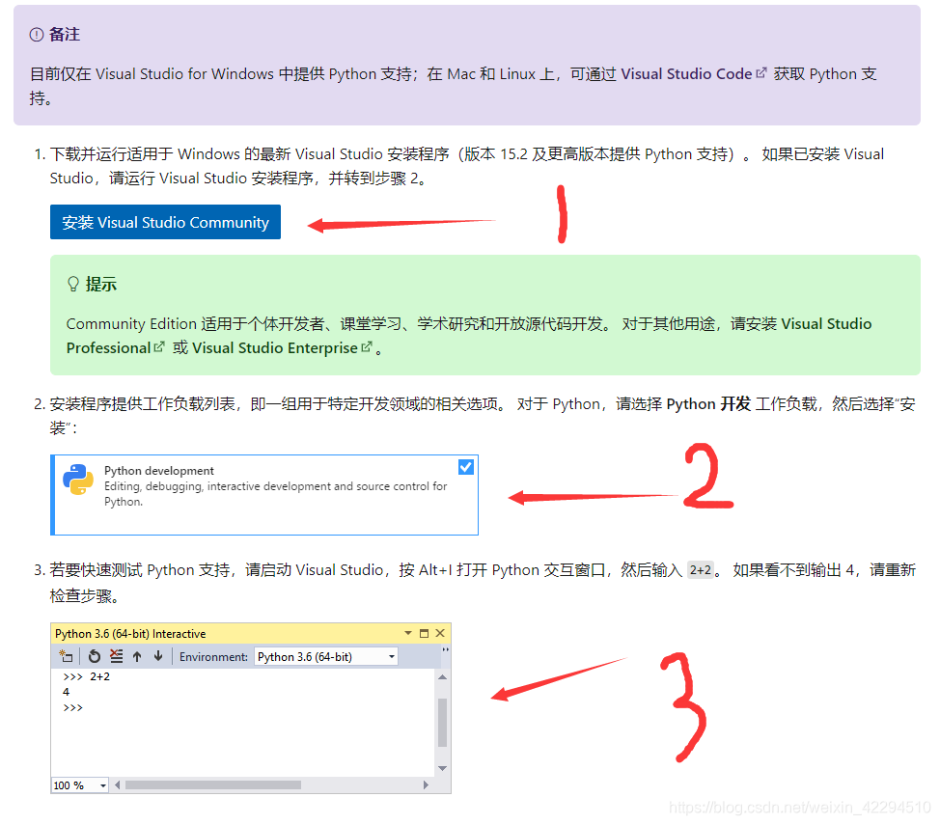Click external link icon after Visual Studio Enterprise
This screenshot has height=825, width=940.
click(x=367, y=346)
